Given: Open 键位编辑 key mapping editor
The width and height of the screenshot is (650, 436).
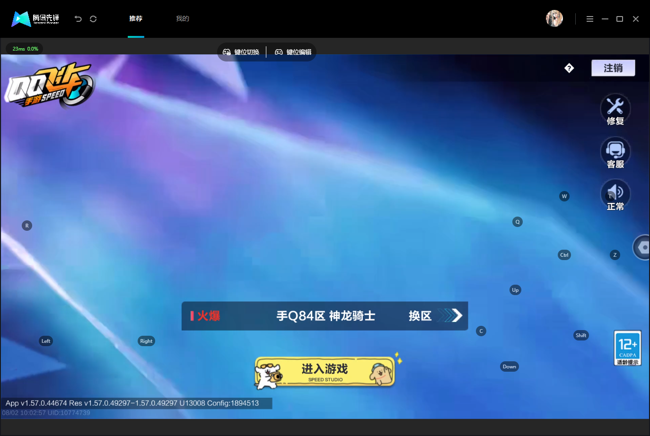Looking at the screenshot, I should coord(293,52).
